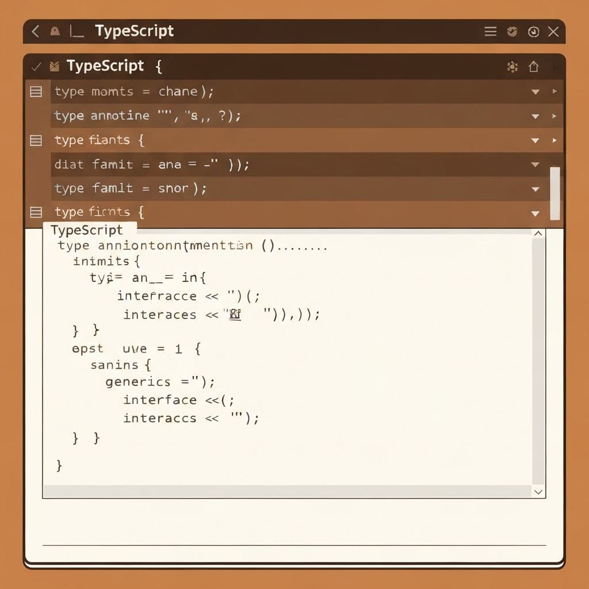
Task: Click the list icon beside 'type momts'
Action: pos(36,91)
